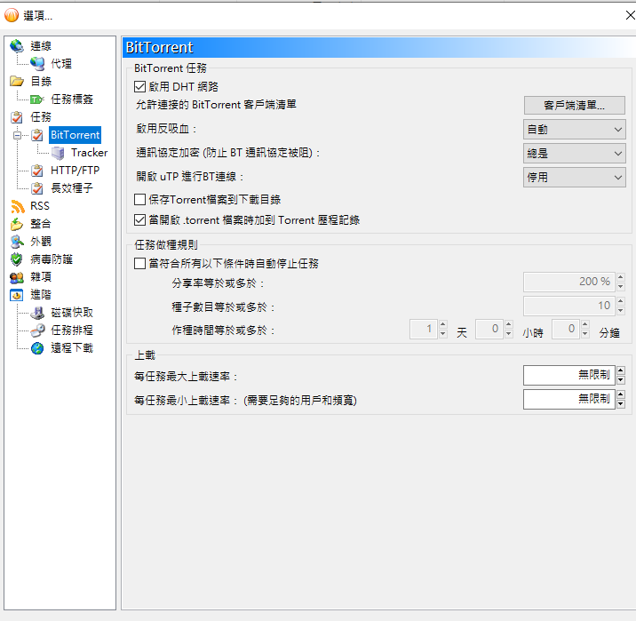Select 任務標簽 in the options tree

[72, 100]
